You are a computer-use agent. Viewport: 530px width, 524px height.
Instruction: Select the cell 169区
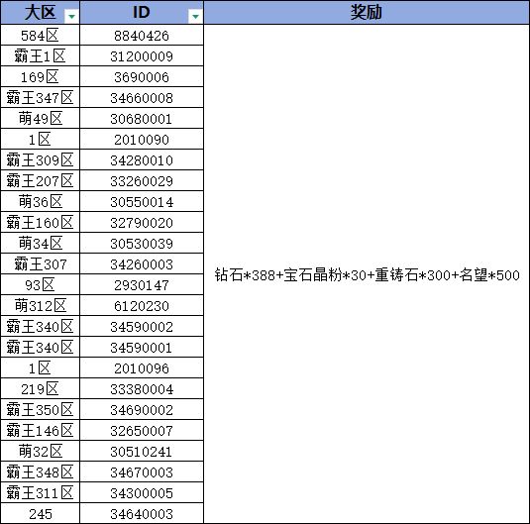(x=41, y=76)
